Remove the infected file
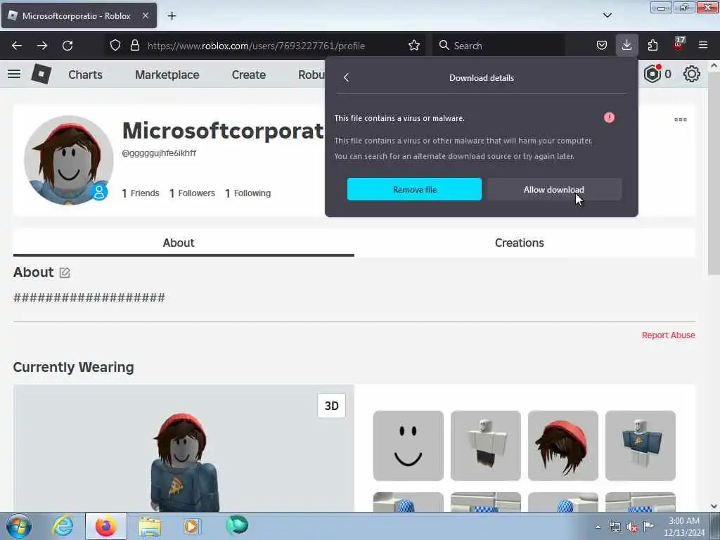Screen dimensions: 720x540 click(414, 189)
